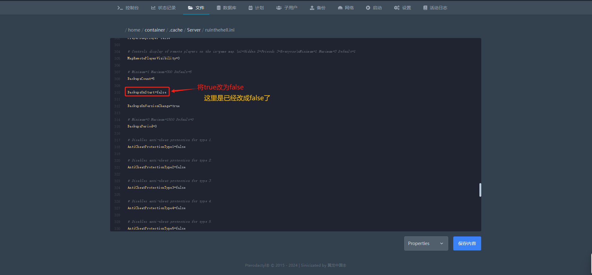Click the backup upload icon

[312, 8]
